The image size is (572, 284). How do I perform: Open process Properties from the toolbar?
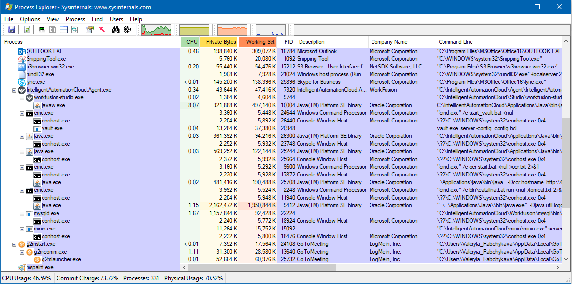[x=90, y=30]
